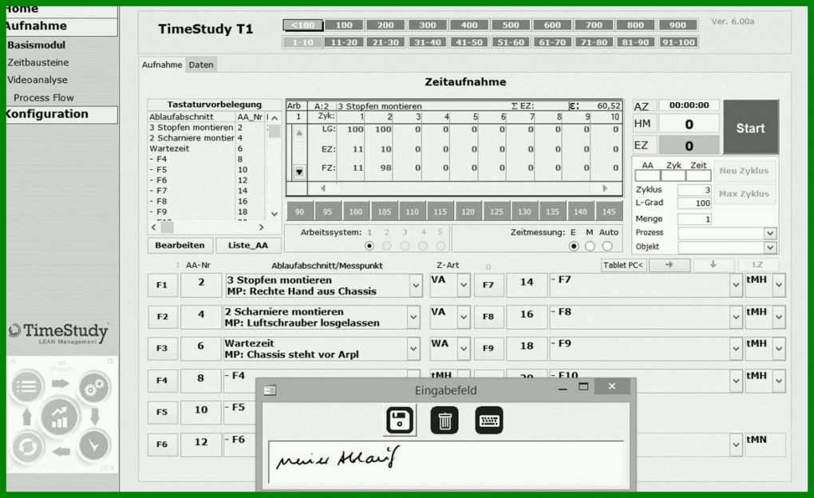Click the left arrow of the time table scrollbar

pos(323,188)
